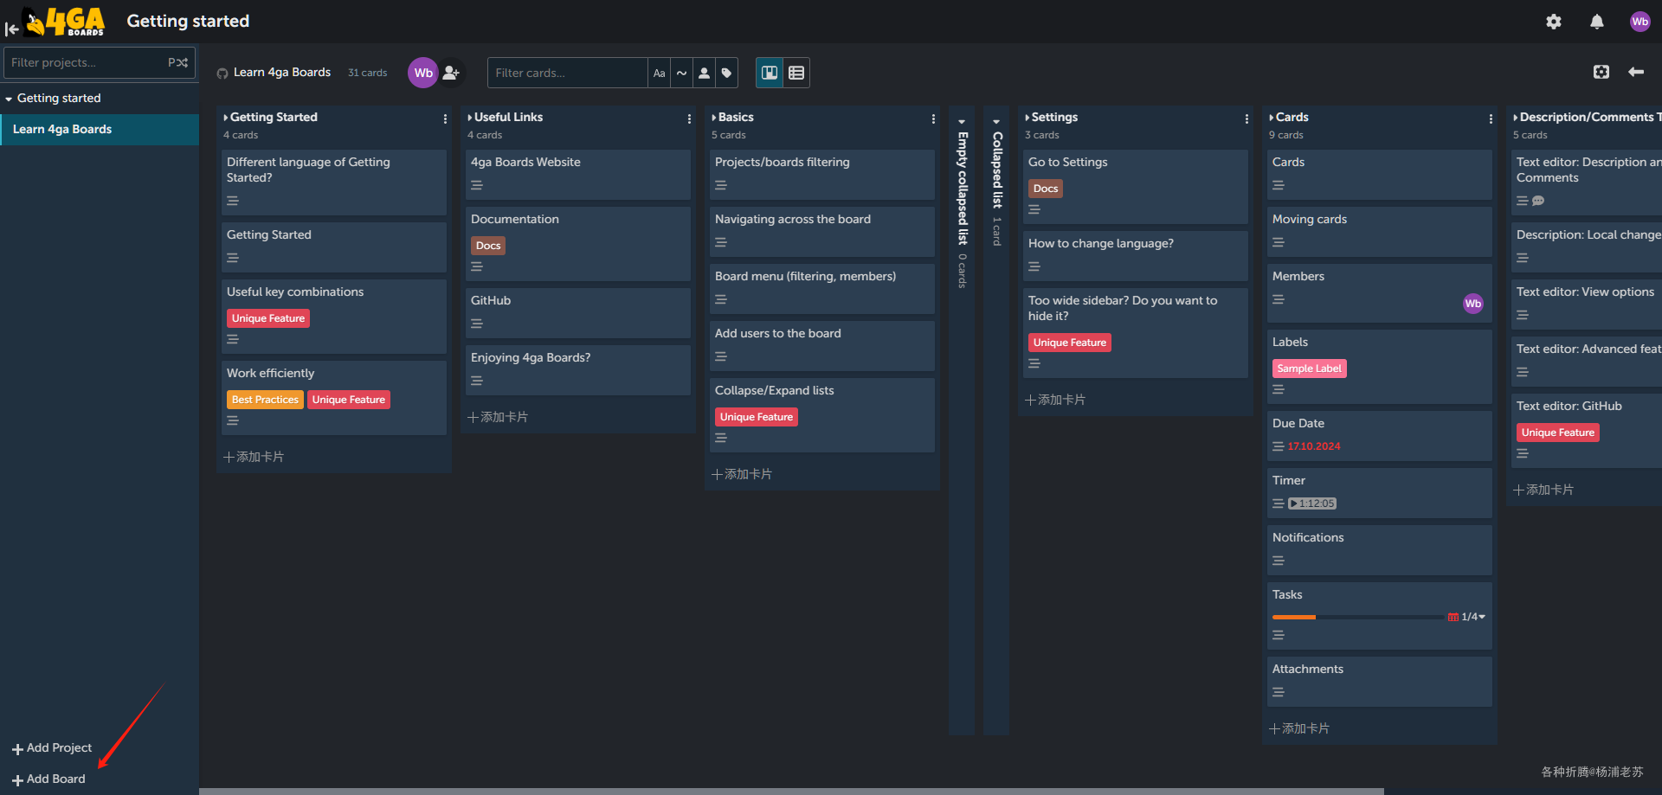This screenshot has width=1662, height=795.
Task: Click the Sample Label tag on Labels card
Action: pyautogui.click(x=1310, y=369)
